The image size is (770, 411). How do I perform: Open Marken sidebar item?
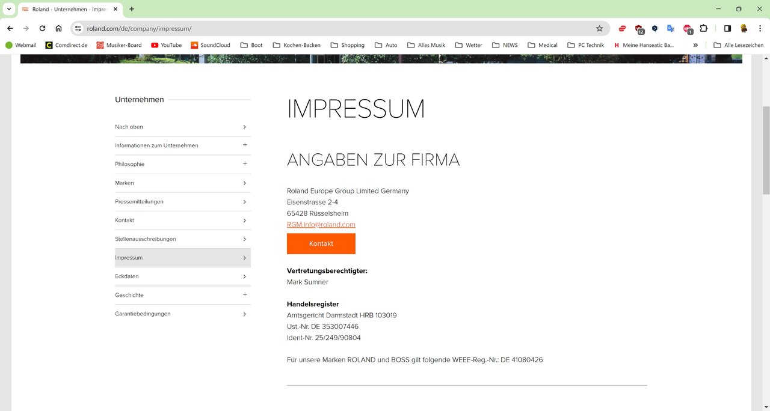[x=183, y=183]
